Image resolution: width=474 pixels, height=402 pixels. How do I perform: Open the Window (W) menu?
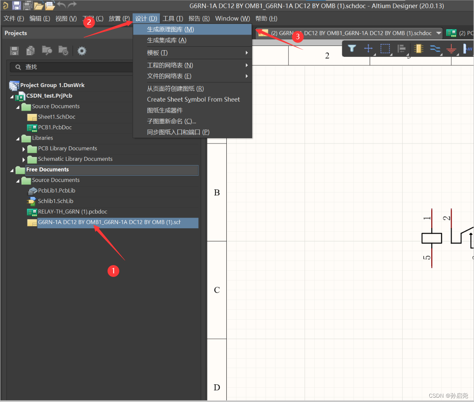233,18
